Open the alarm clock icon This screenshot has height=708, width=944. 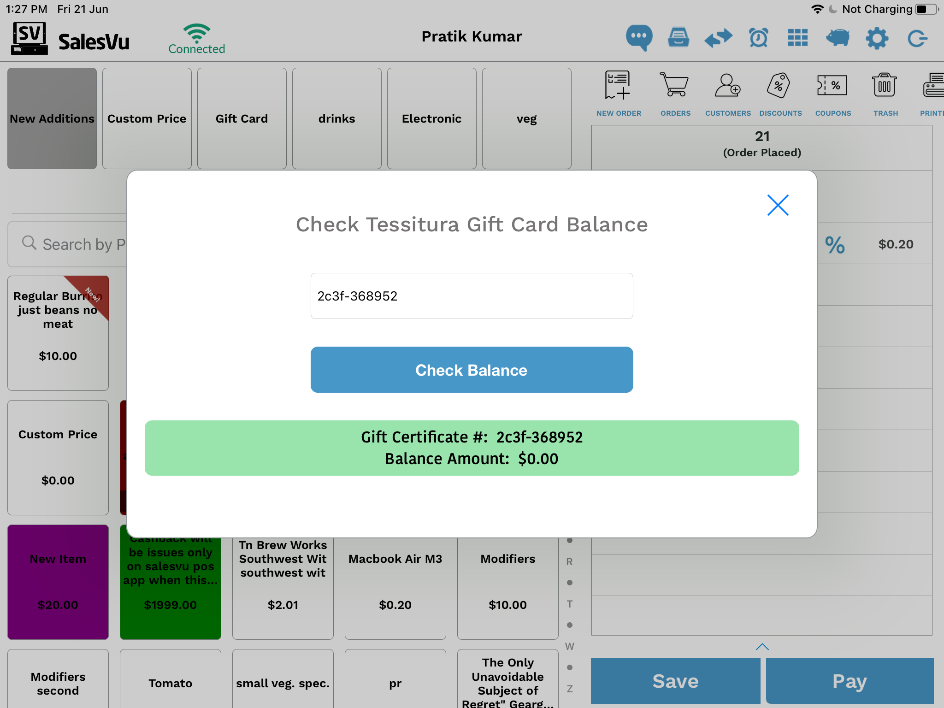click(x=758, y=38)
